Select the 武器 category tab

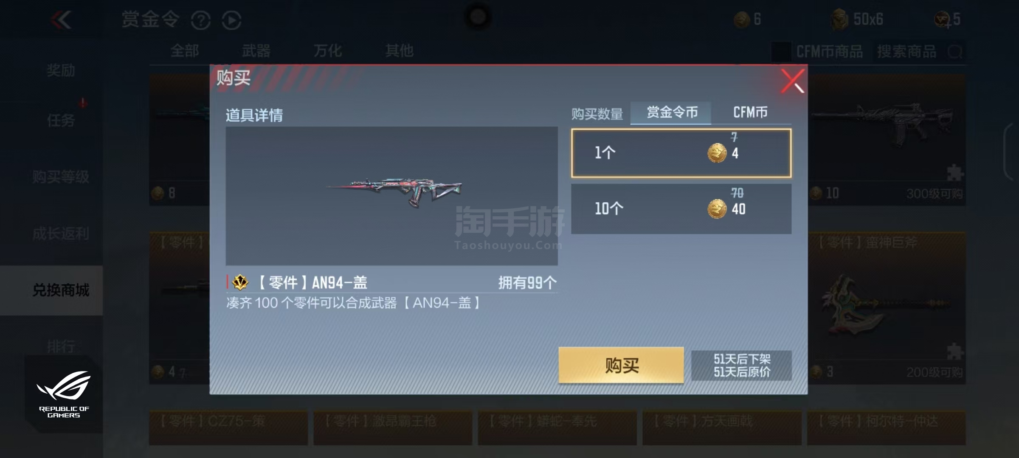point(256,51)
